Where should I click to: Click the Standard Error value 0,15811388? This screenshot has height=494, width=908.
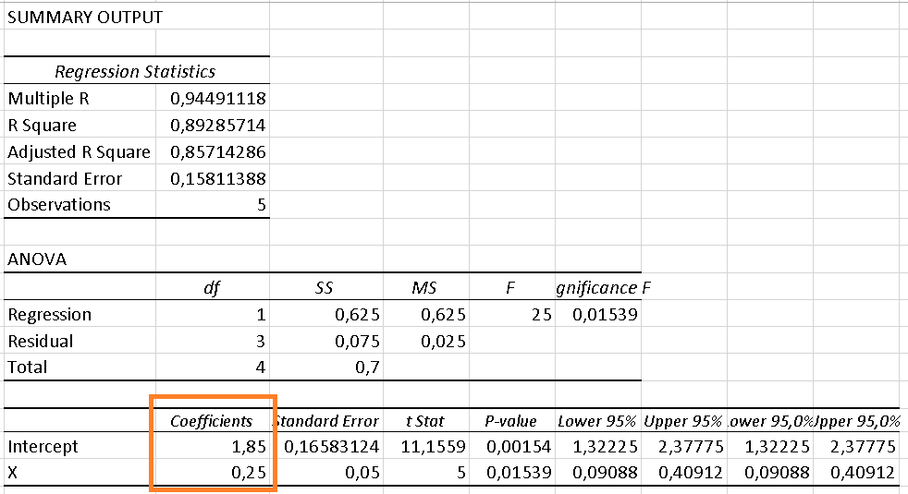click(218, 178)
